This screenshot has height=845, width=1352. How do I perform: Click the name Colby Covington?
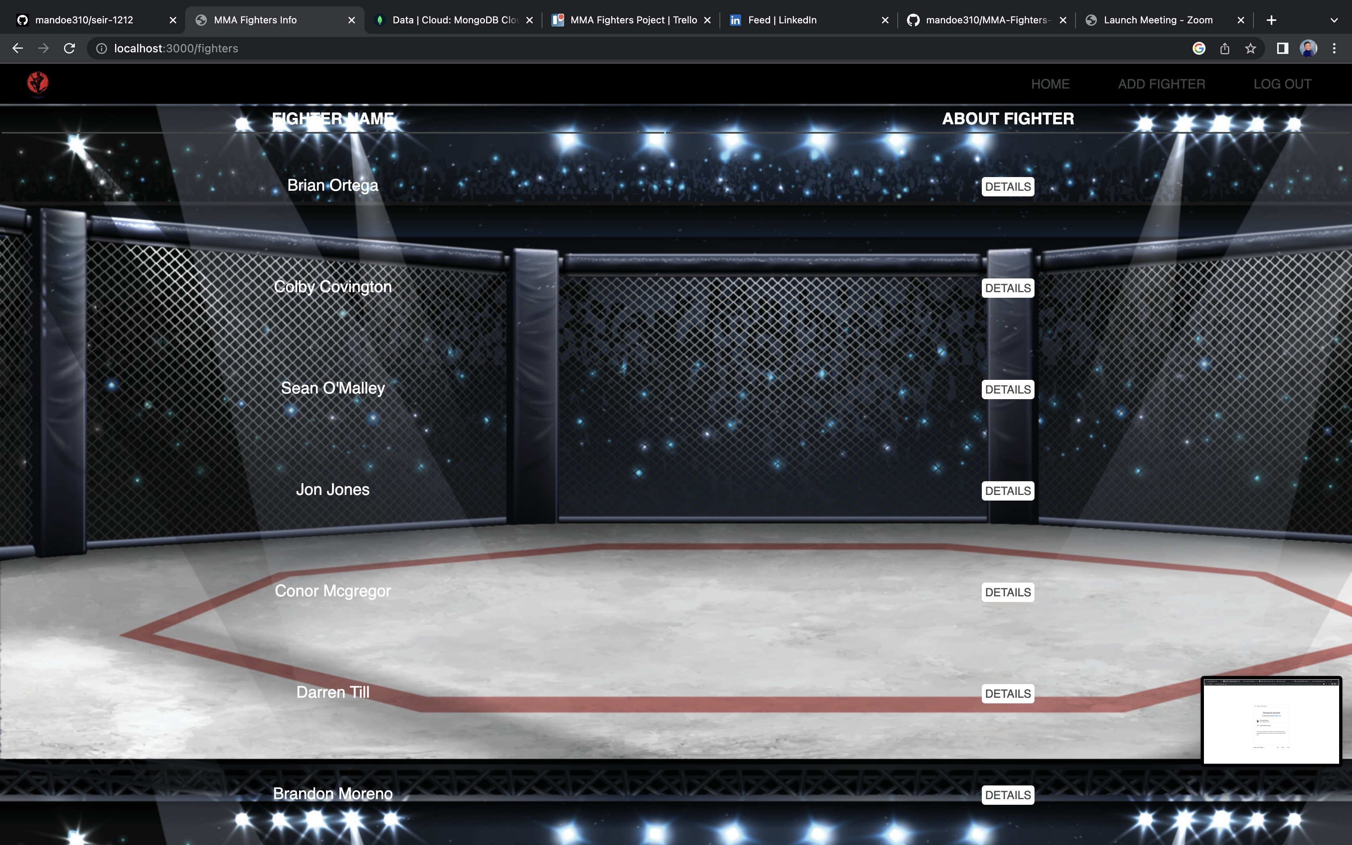[x=332, y=287]
